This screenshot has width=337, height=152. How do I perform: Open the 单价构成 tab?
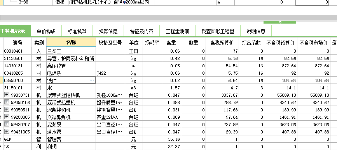[46, 31]
